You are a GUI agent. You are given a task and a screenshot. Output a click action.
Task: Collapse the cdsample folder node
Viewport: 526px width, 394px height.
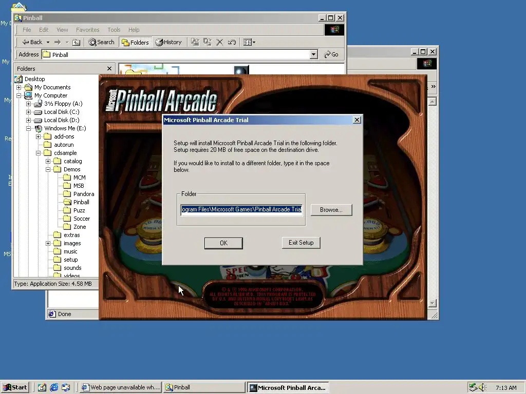(x=38, y=153)
